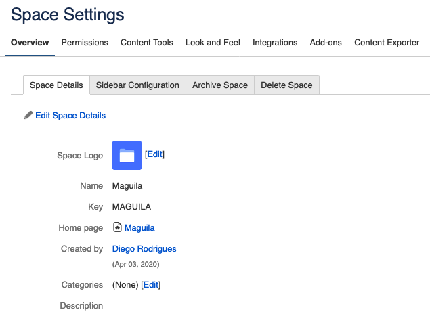
Task: Open the Content Exporter tab
Action: pos(387,43)
